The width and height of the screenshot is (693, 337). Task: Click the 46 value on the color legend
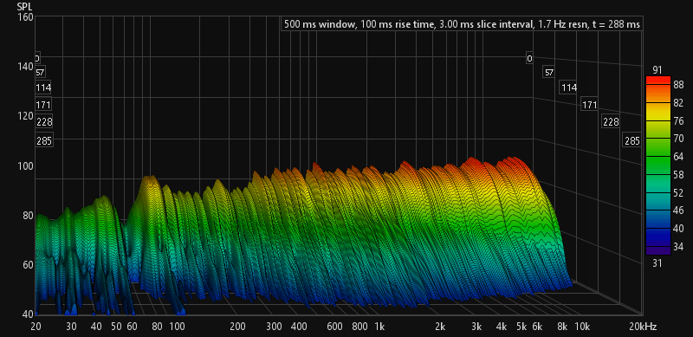[x=678, y=211]
